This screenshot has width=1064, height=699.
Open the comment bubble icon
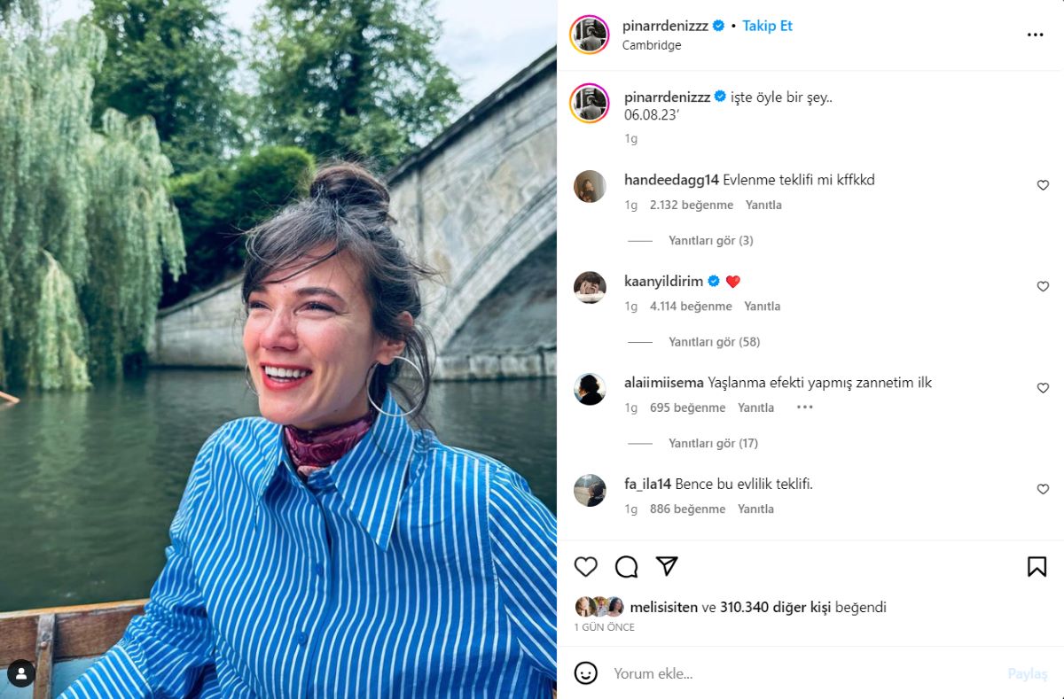(626, 567)
